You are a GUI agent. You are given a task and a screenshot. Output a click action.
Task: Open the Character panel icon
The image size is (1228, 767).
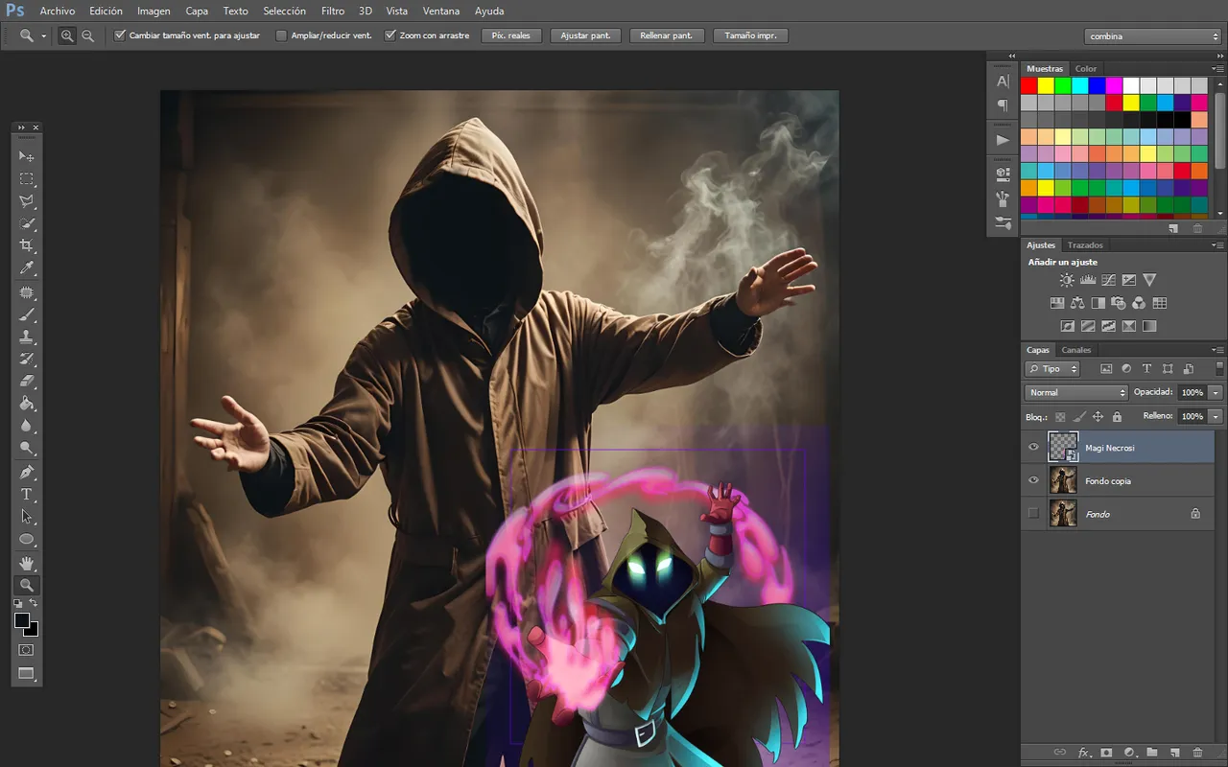pyautogui.click(x=1003, y=81)
